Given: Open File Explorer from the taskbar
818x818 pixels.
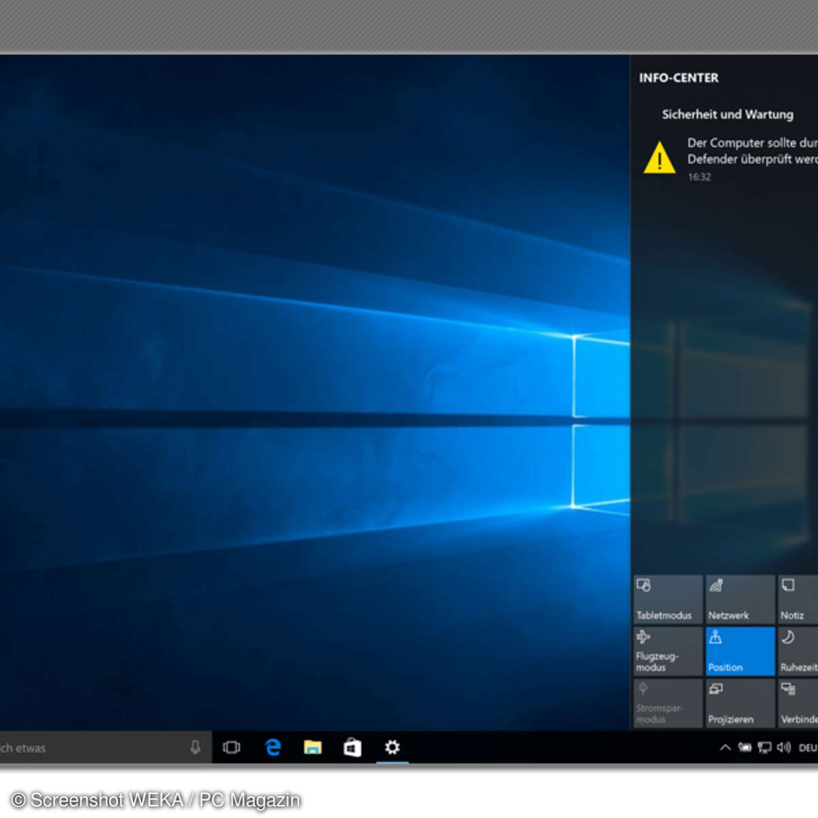Looking at the screenshot, I should pos(313,748).
